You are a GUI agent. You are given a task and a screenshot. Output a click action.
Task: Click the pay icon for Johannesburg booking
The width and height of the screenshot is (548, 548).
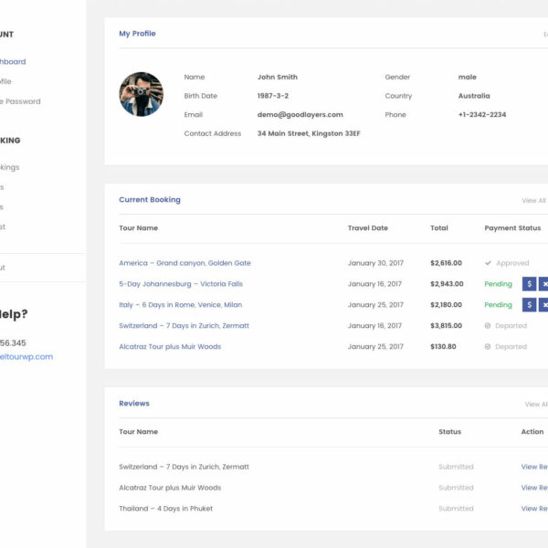(x=530, y=284)
